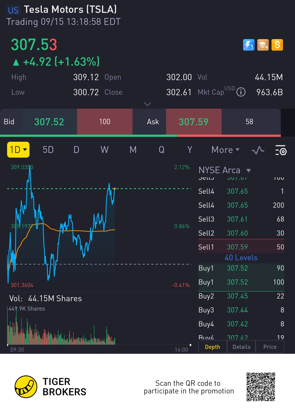
Task: Tap the blue lightning quick trade icon
Action: pyautogui.click(x=249, y=45)
